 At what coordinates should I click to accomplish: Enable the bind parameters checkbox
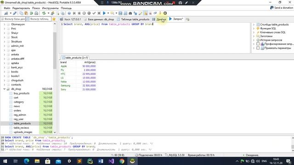pyautogui.click(x=258, y=48)
